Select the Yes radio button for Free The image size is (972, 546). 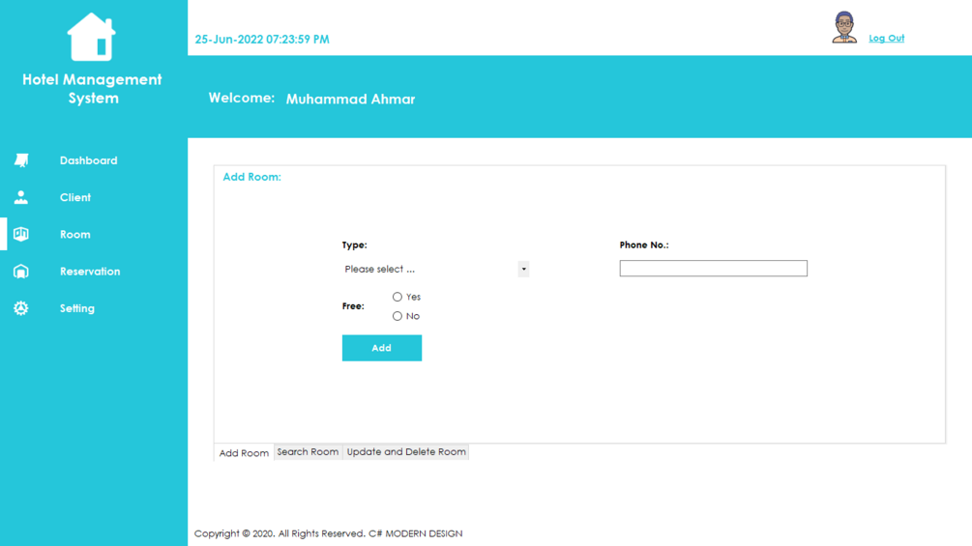pyautogui.click(x=398, y=297)
